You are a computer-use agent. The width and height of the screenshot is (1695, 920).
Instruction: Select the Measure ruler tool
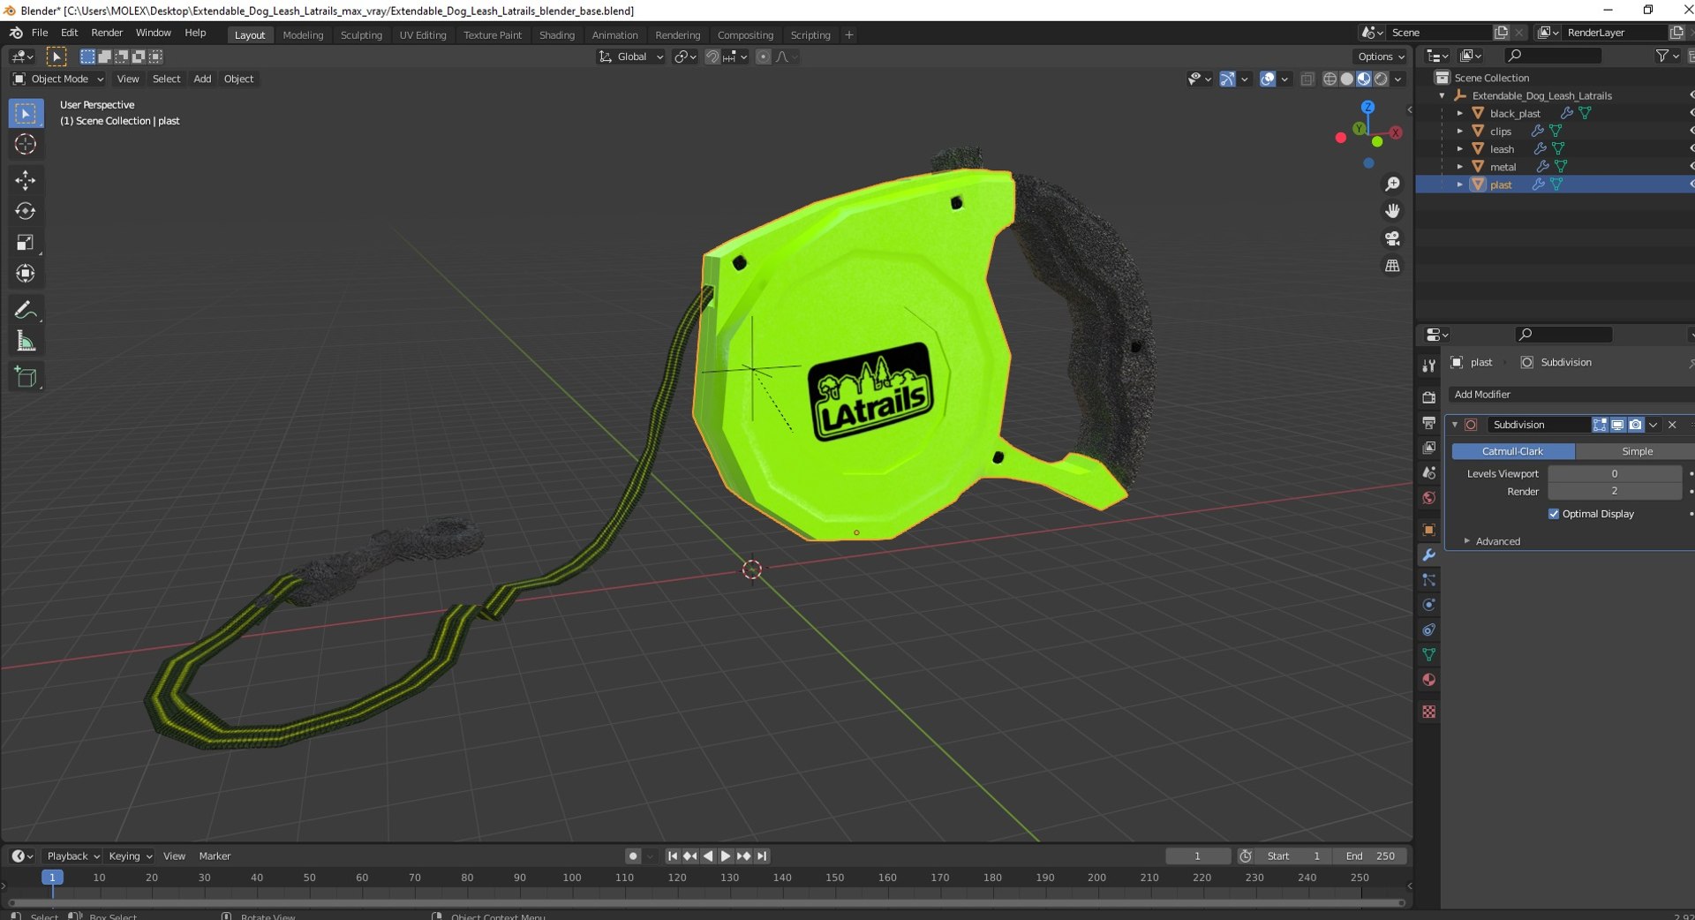click(25, 342)
